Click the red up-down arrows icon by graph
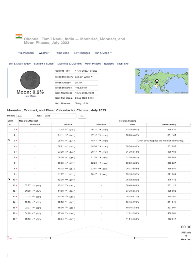Image resolution: width=195 pixels, height=261 pixels. point(9,237)
